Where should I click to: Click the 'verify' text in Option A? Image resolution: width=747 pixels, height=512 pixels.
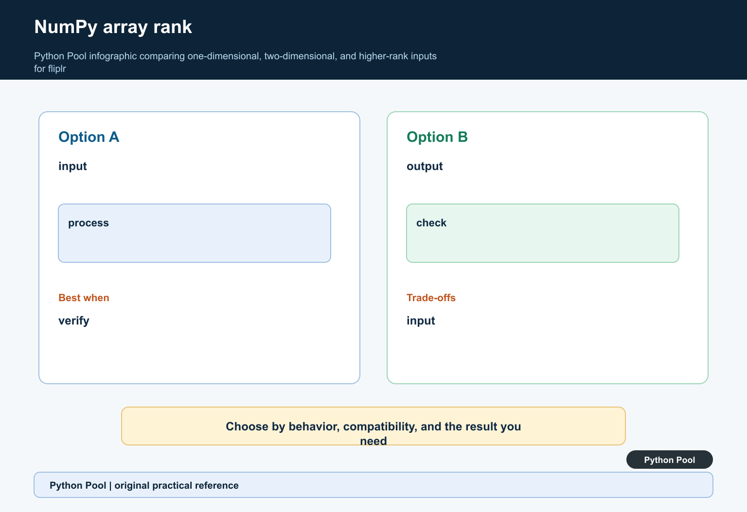point(74,321)
